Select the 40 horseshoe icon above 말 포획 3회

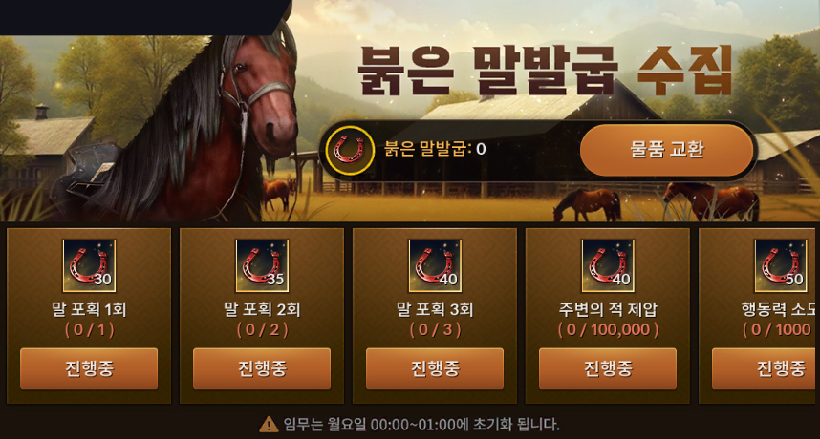tap(435, 265)
